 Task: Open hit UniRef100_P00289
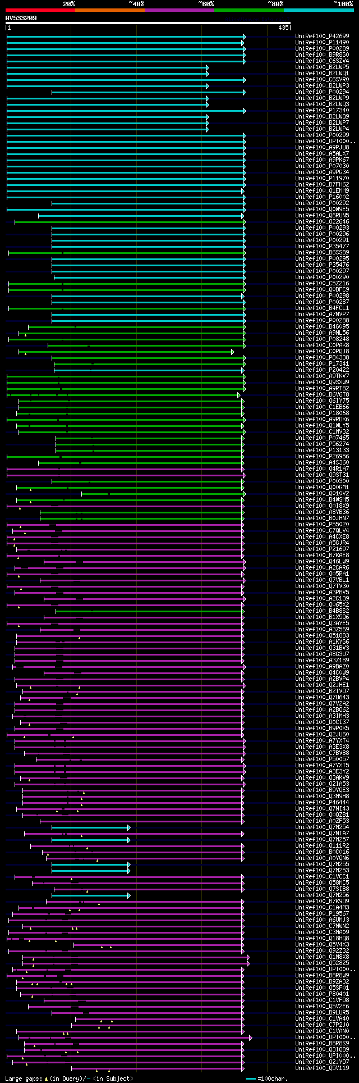322,49
